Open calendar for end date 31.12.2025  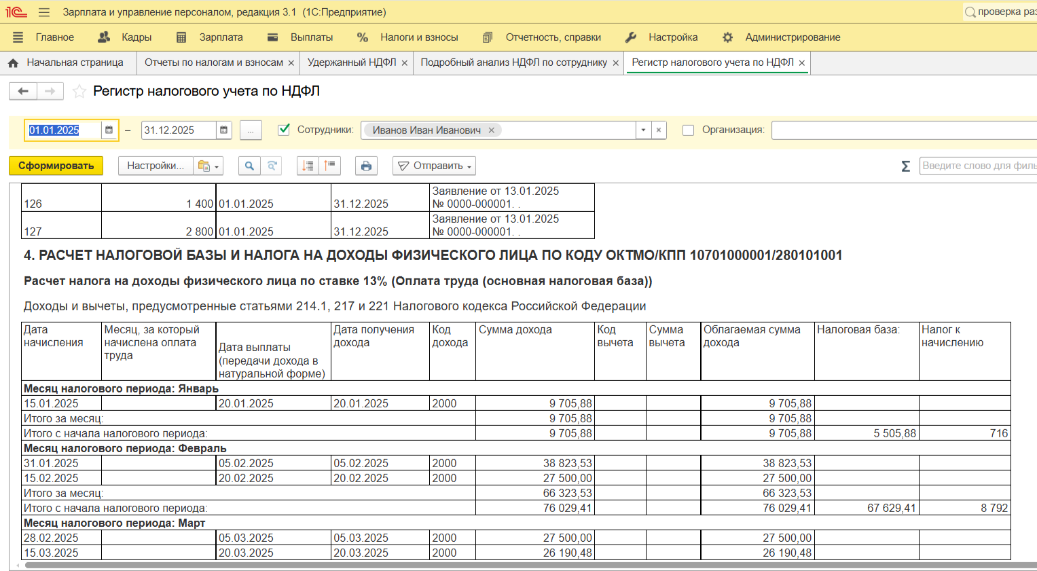(x=224, y=130)
